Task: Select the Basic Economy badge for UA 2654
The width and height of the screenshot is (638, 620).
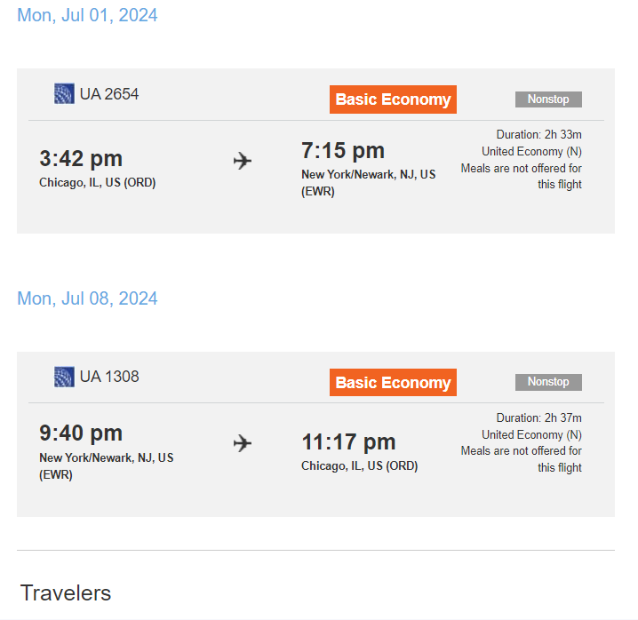Action: (x=393, y=99)
